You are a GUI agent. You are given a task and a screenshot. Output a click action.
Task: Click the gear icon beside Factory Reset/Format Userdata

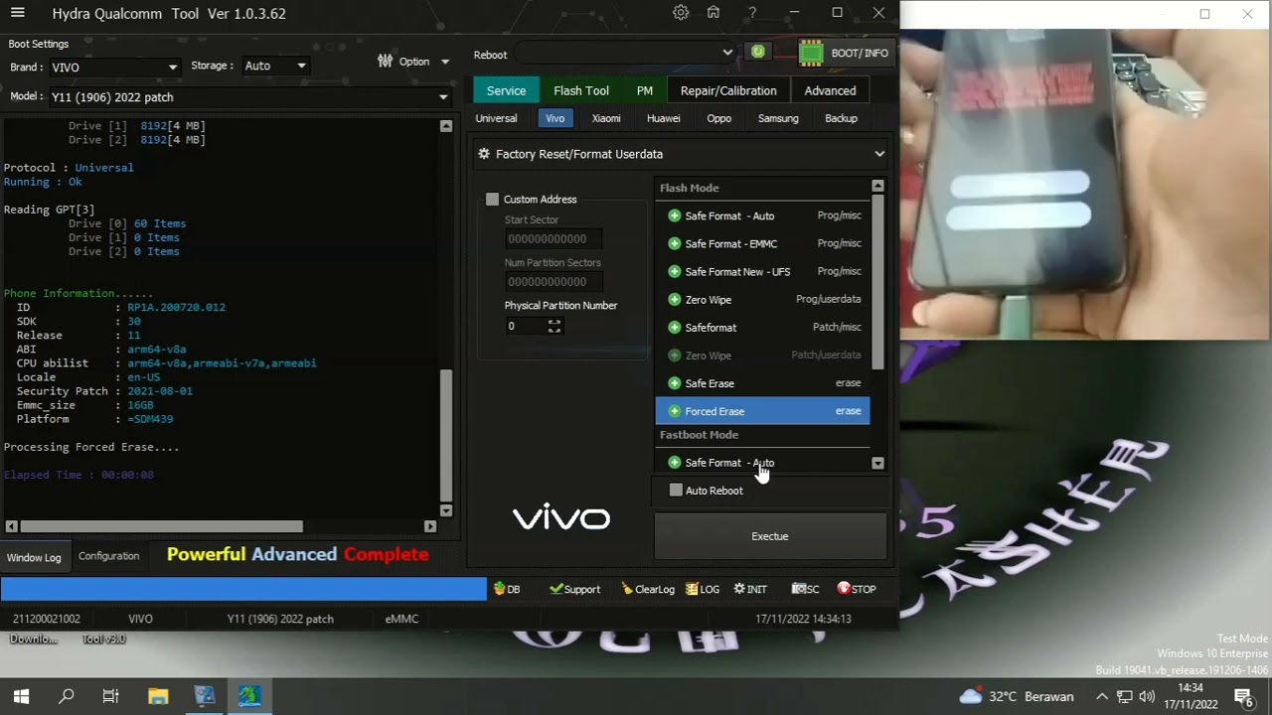pos(484,154)
